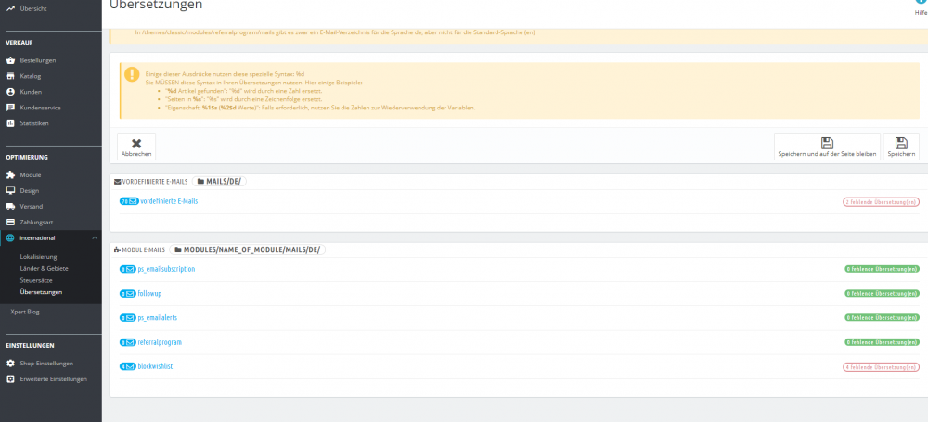Viewport: 928px width, 422px height.
Task: Click the folder icon in MAILS/DE/ label
Action: [200, 182]
